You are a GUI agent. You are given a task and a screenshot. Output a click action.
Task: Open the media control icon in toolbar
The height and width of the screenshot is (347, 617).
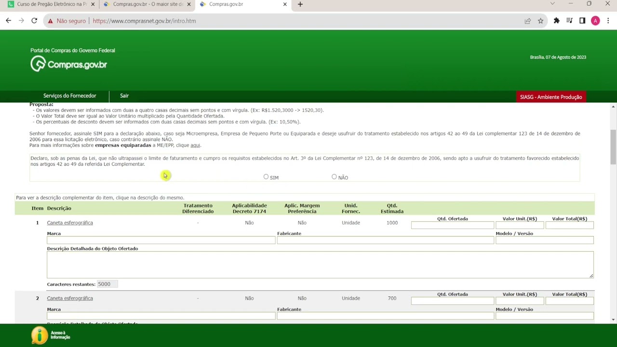pyautogui.click(x=569, y=21)
